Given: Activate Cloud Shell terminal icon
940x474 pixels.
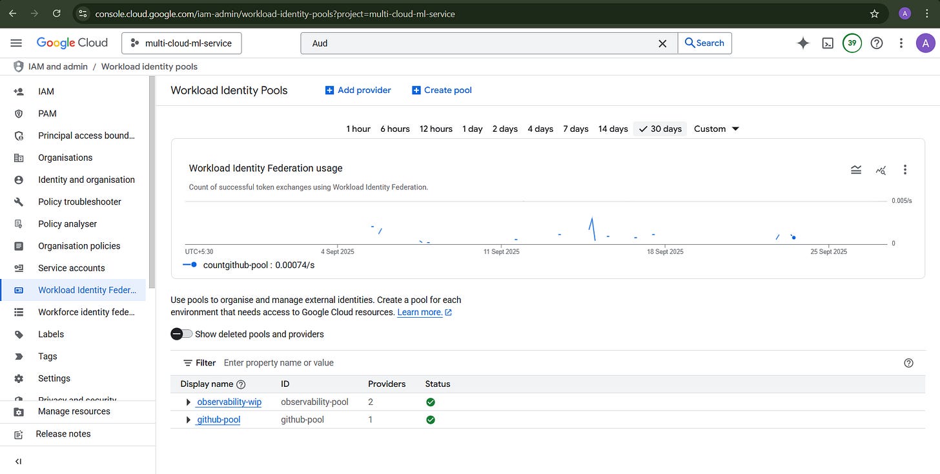Looking at the screenshot, I should tap(828, 43).
